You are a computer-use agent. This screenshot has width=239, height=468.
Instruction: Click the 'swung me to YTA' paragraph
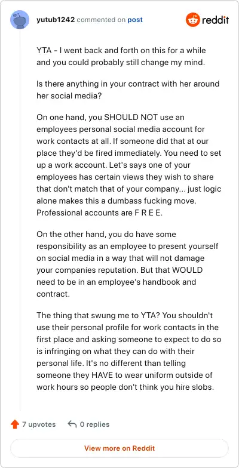129,351
